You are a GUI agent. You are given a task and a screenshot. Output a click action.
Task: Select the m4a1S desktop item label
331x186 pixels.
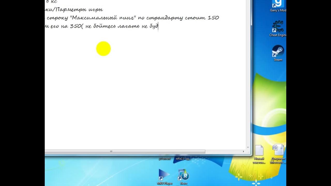[x=183, y=159]
